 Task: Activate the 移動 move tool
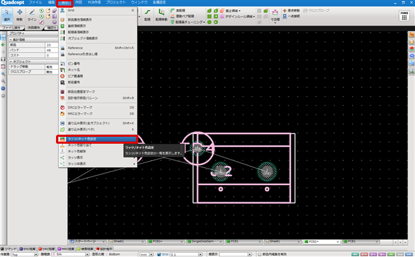tap(19, 15)
